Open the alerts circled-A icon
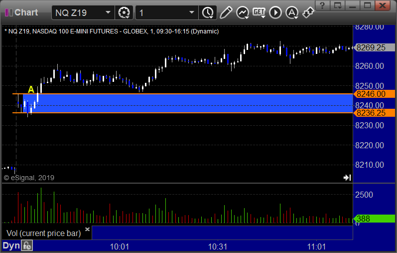This screenshot has height=253, width=397. (x=292, y=12)
